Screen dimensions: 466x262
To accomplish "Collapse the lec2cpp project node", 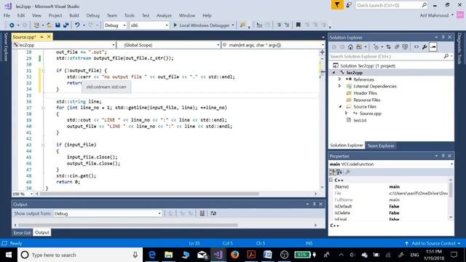I will tap(333, 73).
